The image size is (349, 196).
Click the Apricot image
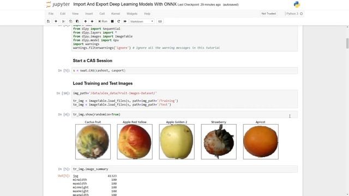261,142
